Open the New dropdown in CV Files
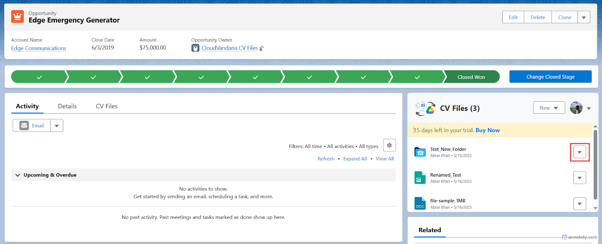This screenshot has width=602, height=244. (x=549, y=108)
